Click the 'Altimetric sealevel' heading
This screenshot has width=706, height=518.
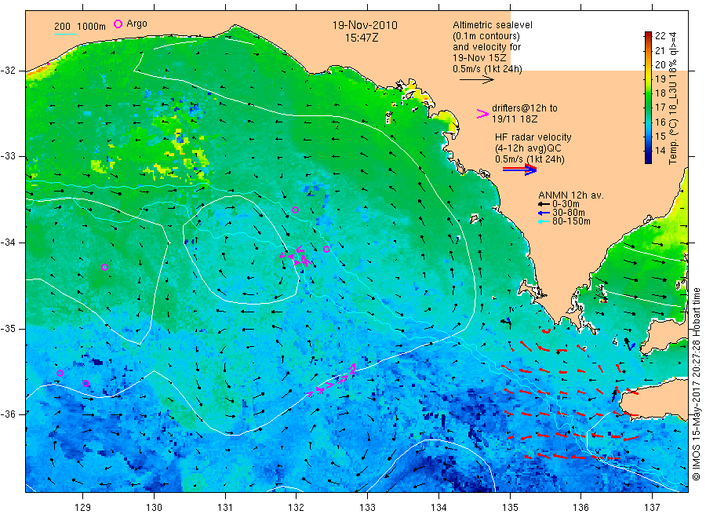point(493,25)
